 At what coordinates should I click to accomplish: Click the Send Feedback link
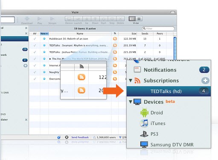point(80,137)
